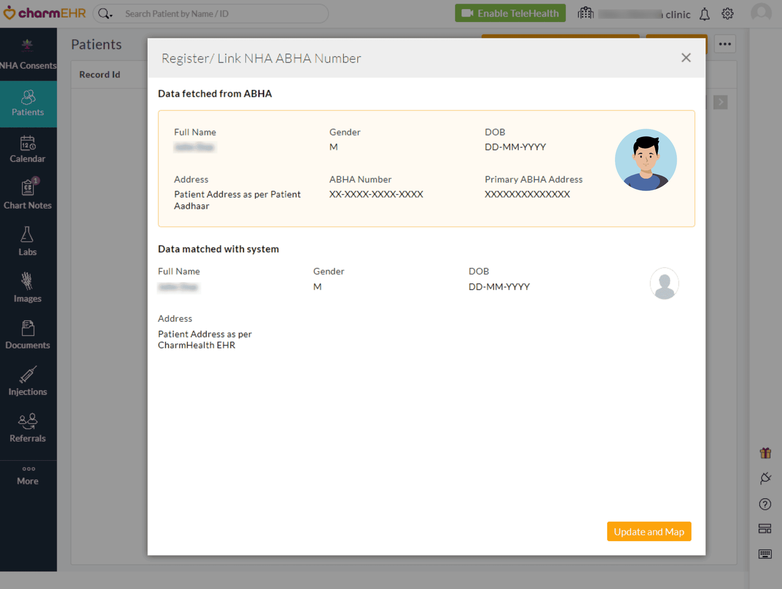Click the Update and Map button
The height and width of the screenshot is (589, 782).
pos(649,531)
